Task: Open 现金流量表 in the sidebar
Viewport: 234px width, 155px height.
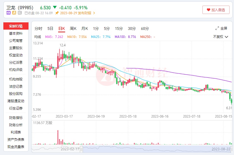Action: click(16, 147)
